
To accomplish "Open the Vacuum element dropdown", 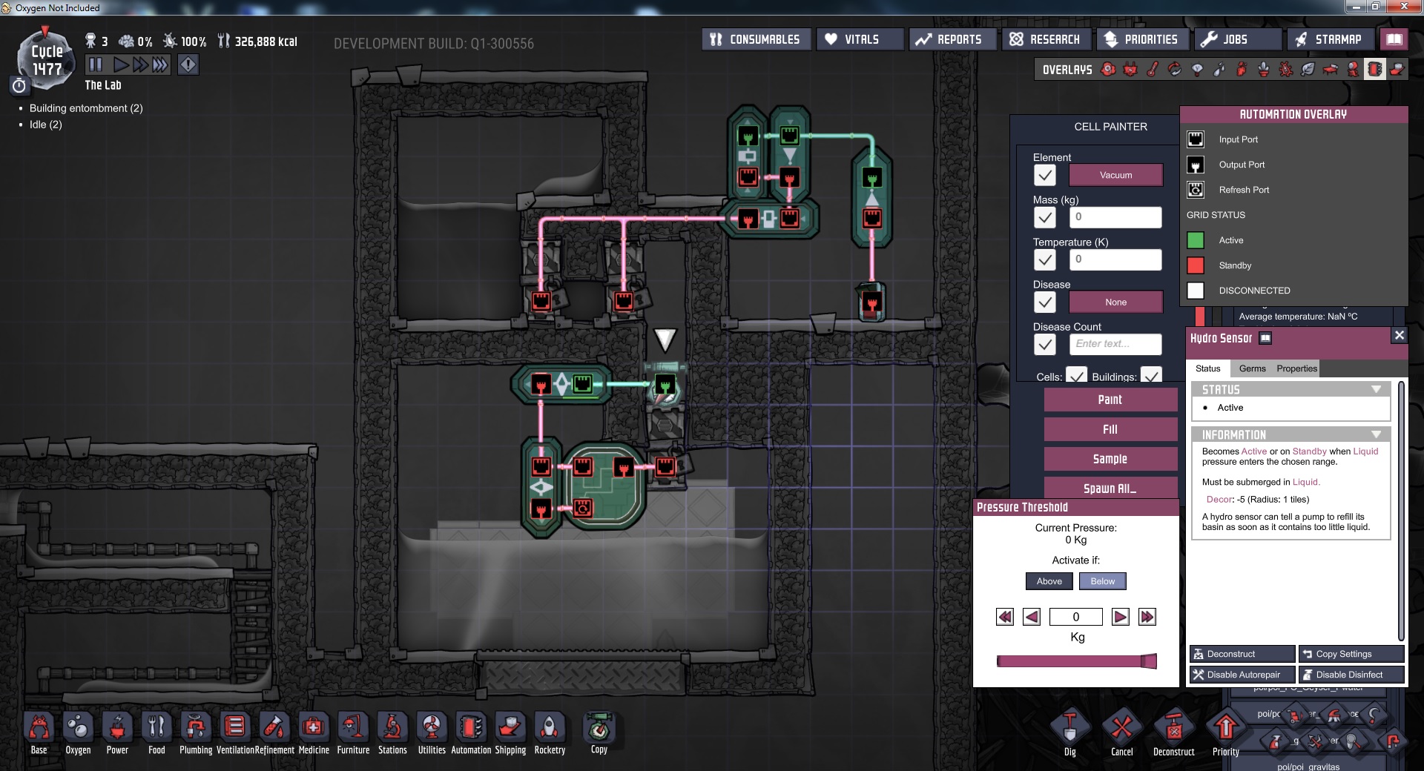I will 1115,176.
